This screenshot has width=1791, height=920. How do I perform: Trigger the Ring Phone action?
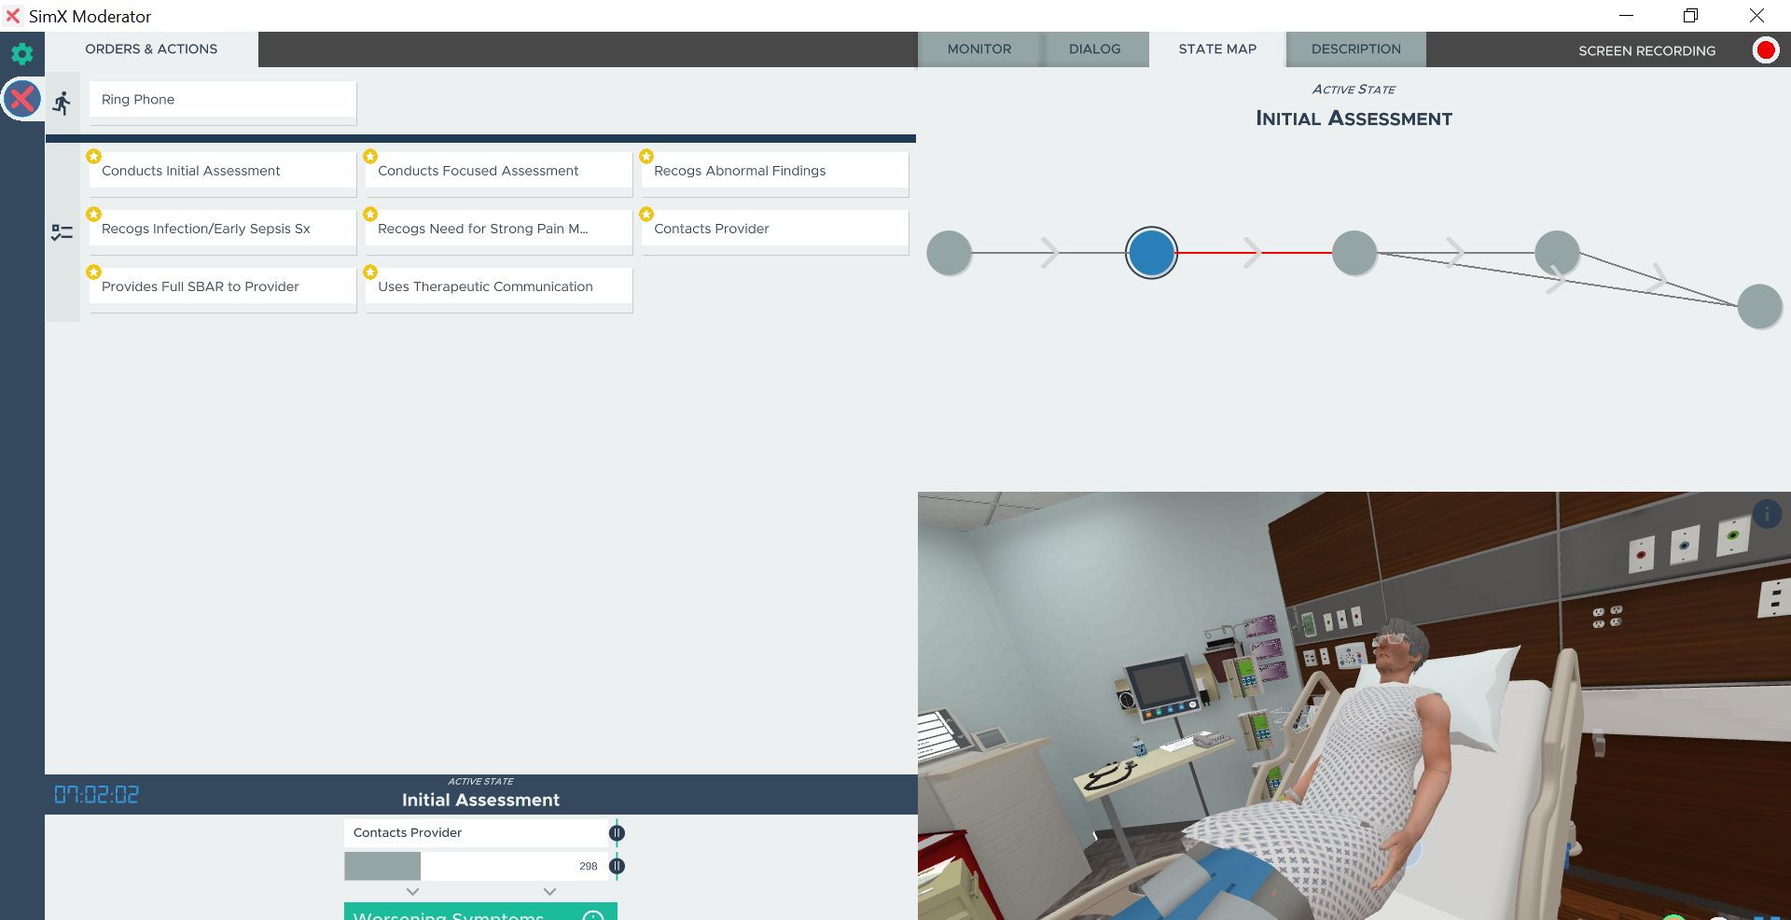pyautogui.click(x=222, y=100)
